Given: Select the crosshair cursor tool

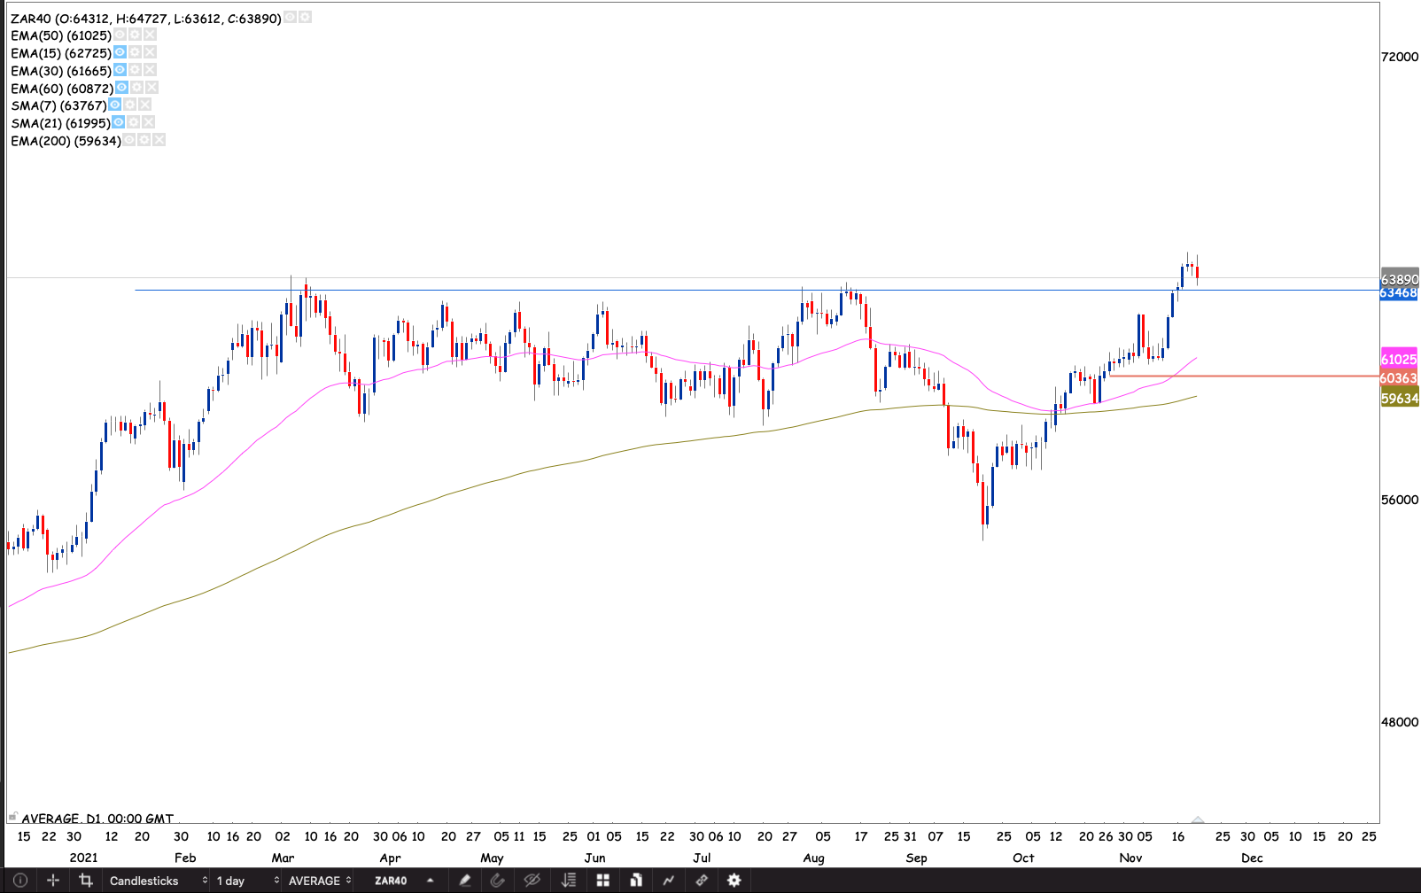Looking at the screenshot, I should pyautogui.click(x=53, y=881).
